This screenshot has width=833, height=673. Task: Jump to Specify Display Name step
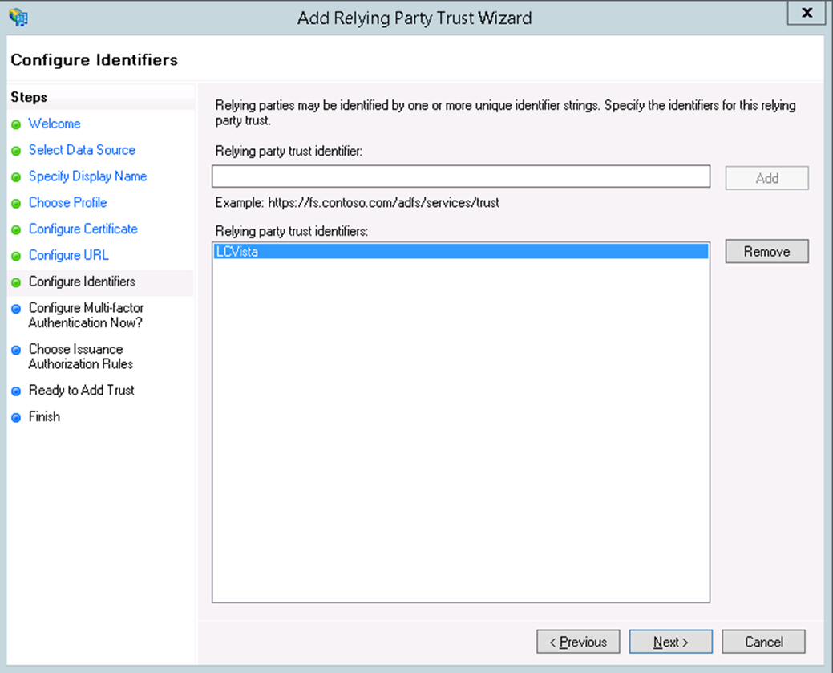[x=87, y=176]
